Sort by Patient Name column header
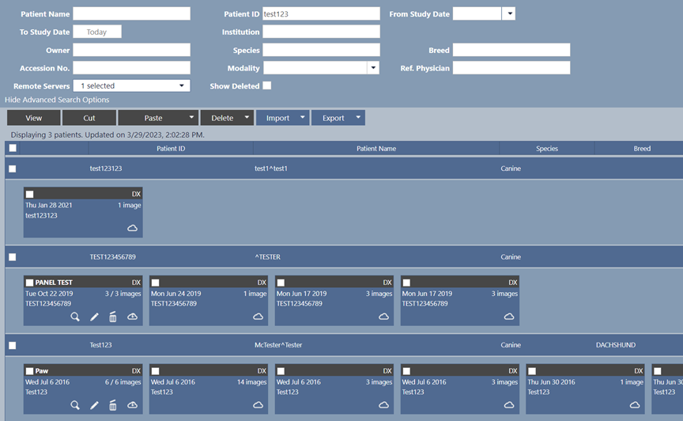 [376, 148]
